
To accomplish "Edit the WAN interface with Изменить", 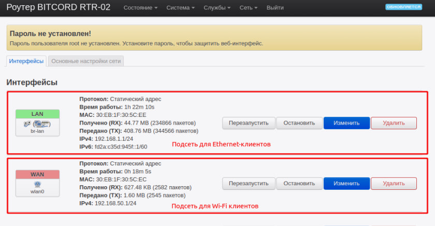I will click(346, 184).
